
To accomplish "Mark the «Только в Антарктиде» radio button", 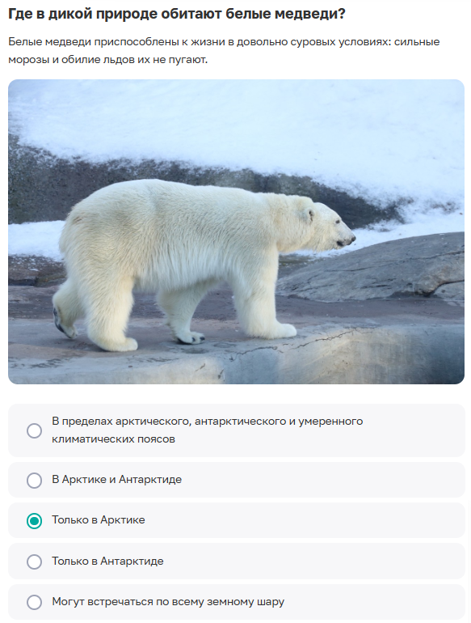I will pyautogui.click(x=34, y=562).
